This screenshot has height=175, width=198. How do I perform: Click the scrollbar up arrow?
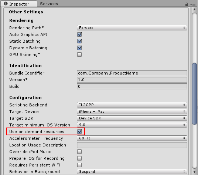(194, 10)
